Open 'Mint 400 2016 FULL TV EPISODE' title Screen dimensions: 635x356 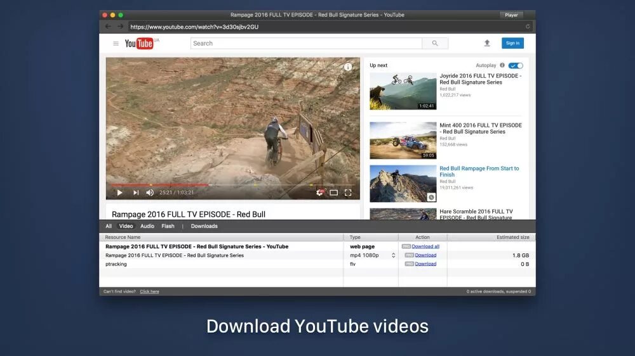480,129
